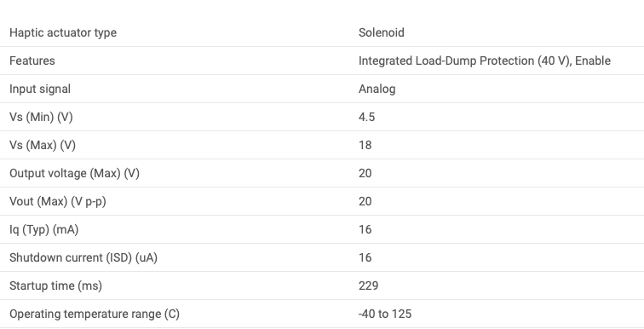Select the Output voltage value 20
Viewport: 644px width, 329px height.
coord(365,173)
